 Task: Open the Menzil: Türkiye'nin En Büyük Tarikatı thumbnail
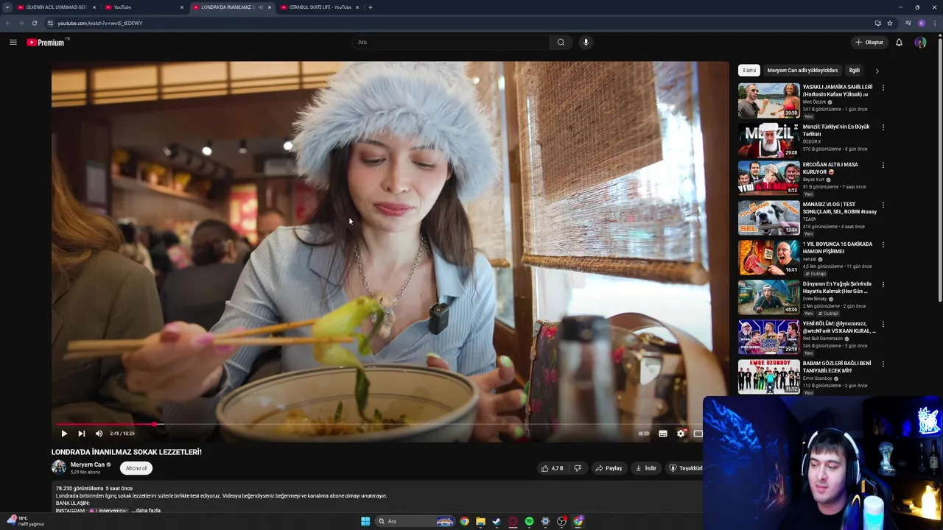pos(769,140)
